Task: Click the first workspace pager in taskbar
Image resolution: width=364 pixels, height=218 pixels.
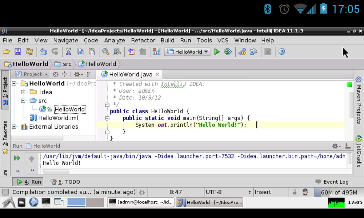Action: (x=76, y=202)
